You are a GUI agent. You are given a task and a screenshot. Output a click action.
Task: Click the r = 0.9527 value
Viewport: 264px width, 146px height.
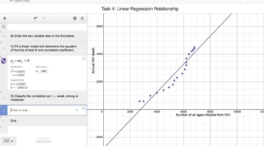pyautogui.click(x=18, y=75)
